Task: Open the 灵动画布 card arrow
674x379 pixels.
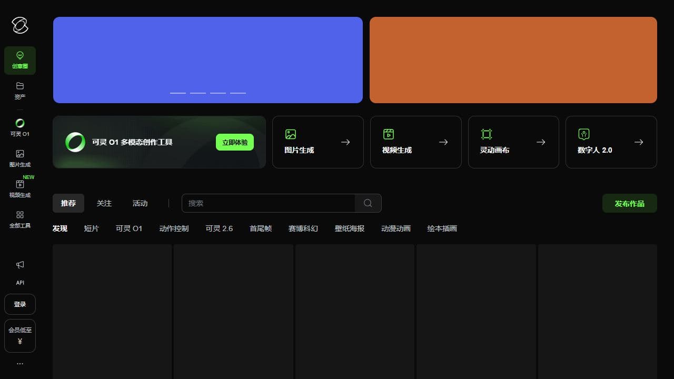Action: point(541,142)
